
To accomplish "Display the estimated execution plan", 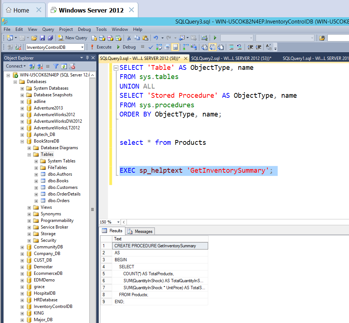I will click(159, 47).
